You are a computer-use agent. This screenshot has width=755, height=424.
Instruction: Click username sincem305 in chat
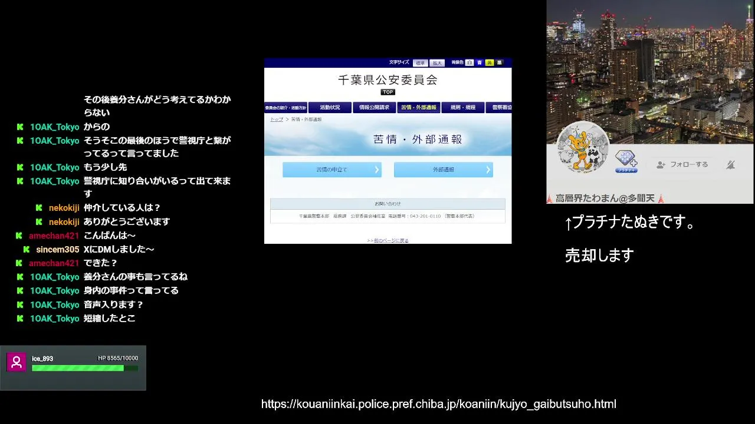[x=58, y=250]
